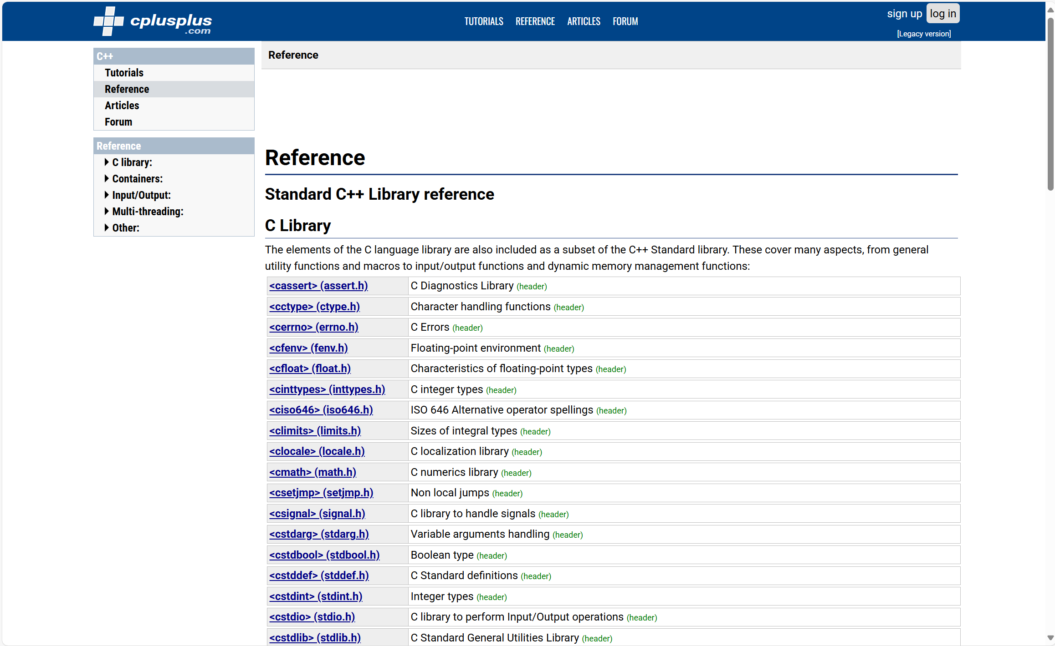Open the <cstdio> (stdio.h) reference link
This screenshot has width=1055, height=646.
pos(312,617)
